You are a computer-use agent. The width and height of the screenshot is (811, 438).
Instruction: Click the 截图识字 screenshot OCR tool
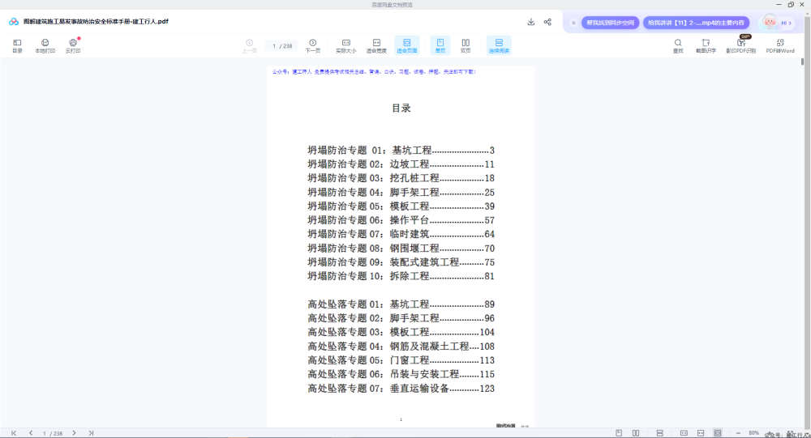pos(706,45)
